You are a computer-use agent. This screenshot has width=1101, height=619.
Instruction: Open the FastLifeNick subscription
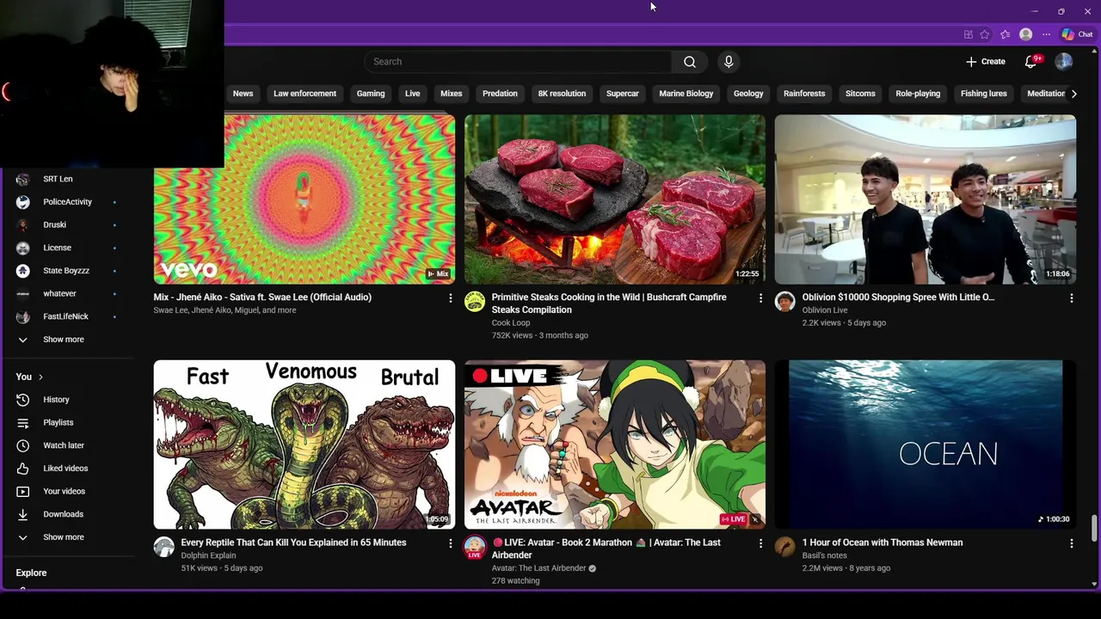pos(67,316)
